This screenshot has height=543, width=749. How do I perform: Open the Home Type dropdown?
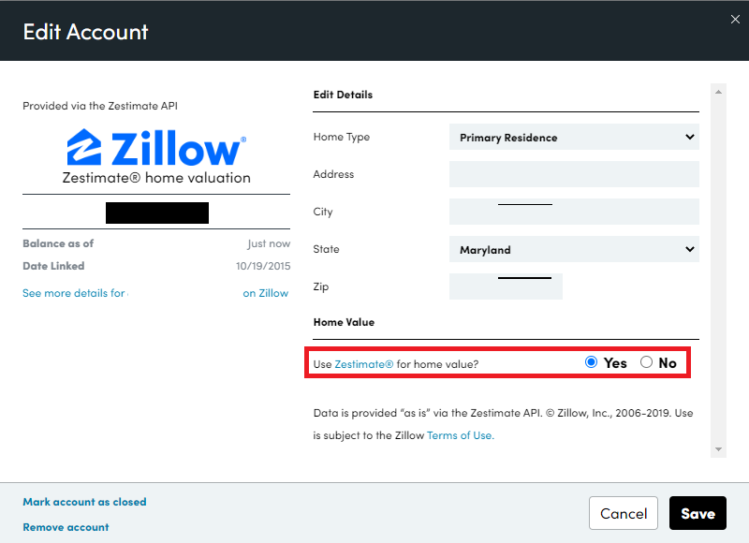coord(574,138)
